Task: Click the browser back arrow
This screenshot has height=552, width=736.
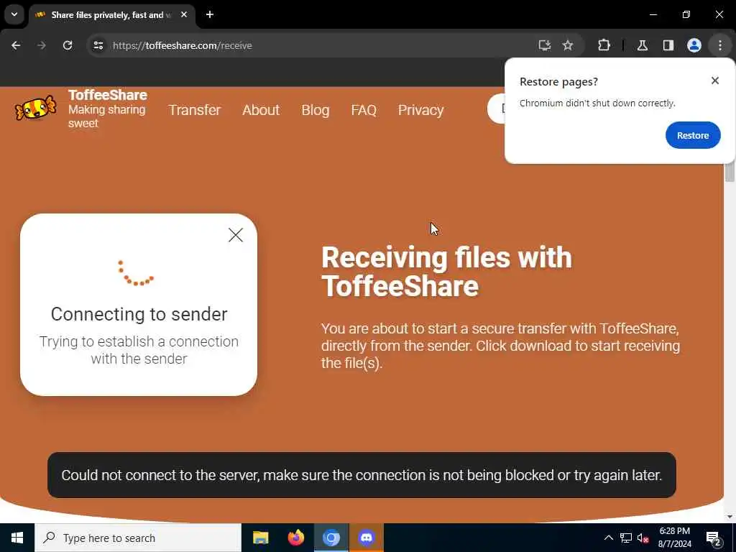Action: tap(16, 45)
